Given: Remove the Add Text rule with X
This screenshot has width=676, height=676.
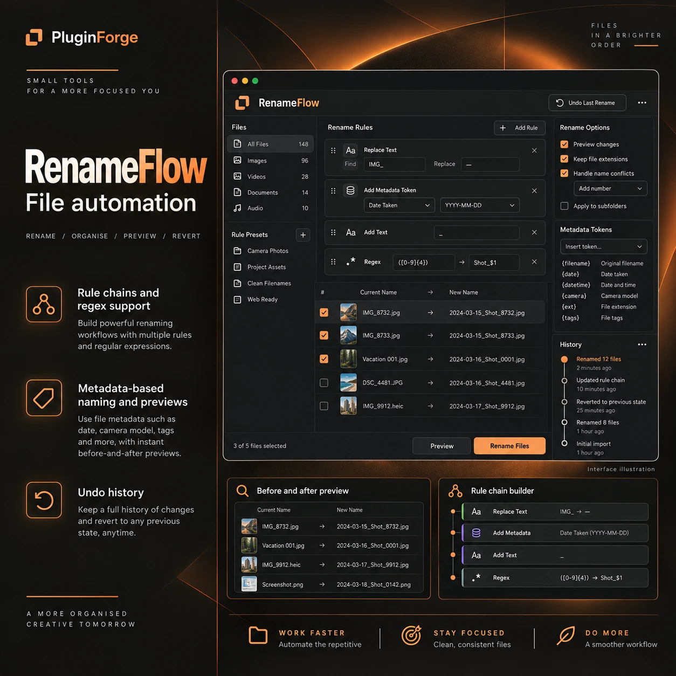Looking at the screenshot, I should [534, 232].
